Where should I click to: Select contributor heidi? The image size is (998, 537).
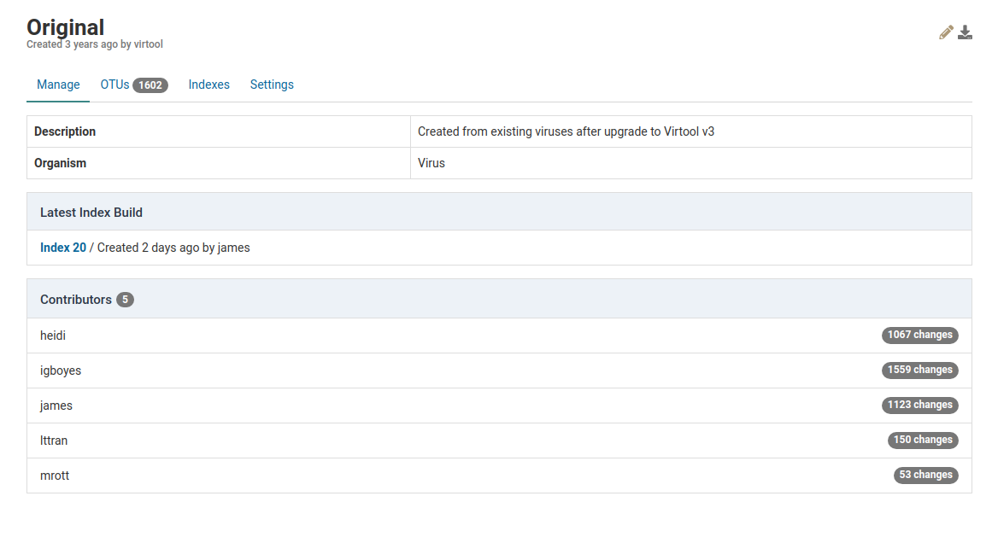click(53, 336)
